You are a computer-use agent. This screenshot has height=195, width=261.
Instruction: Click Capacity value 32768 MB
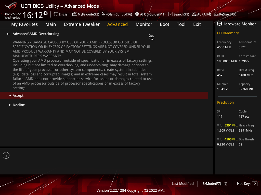pos(246,89)
